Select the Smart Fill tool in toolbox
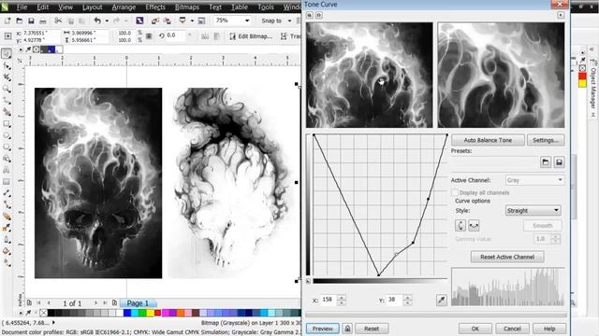 click(x=7, y=112)
